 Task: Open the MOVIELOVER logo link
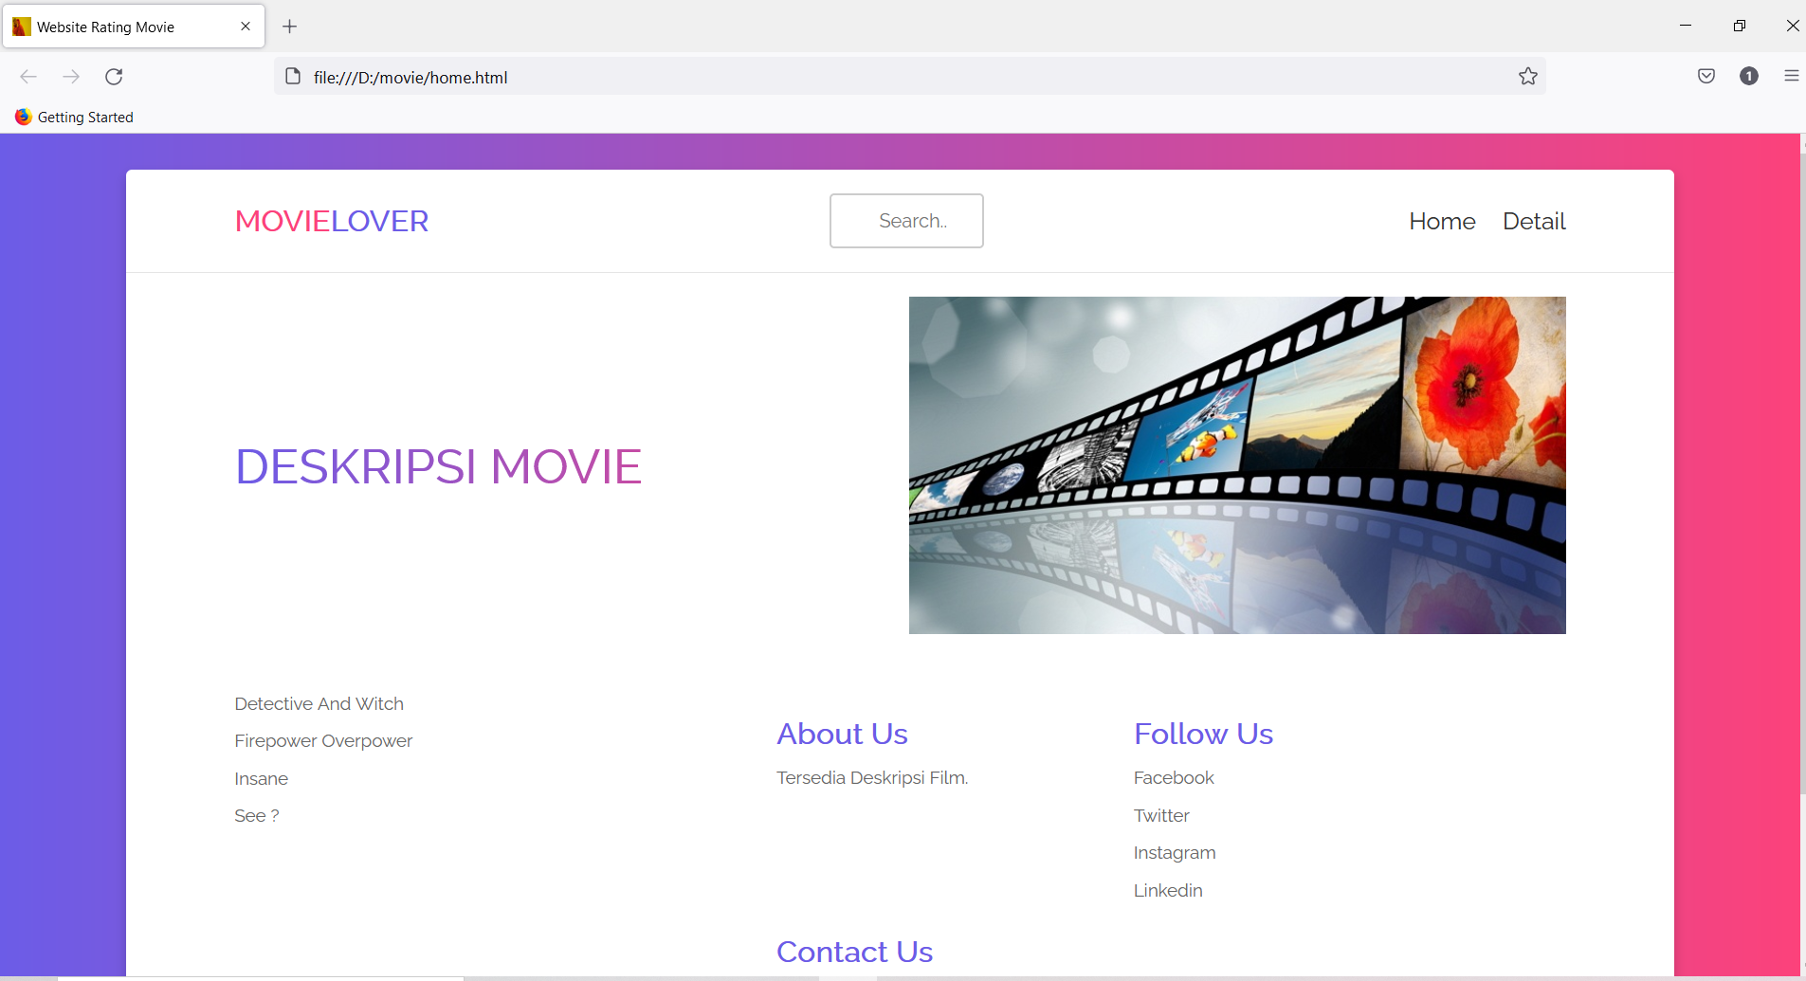pos(331,221)
